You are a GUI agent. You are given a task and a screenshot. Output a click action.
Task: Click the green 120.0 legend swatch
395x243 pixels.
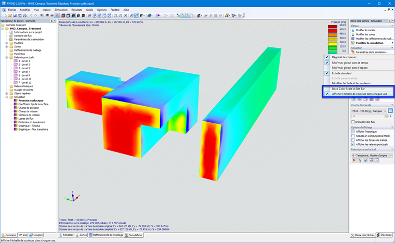tap(333, 48)
